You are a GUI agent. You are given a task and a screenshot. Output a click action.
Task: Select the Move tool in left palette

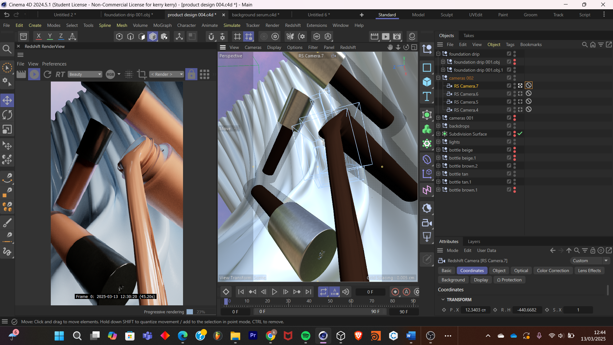(x=7, y=100)
